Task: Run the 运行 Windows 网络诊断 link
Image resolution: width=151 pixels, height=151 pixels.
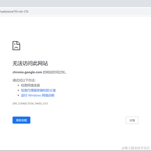Action: 38,96
